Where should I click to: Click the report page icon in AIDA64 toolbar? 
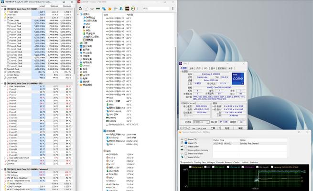[86, 9]
